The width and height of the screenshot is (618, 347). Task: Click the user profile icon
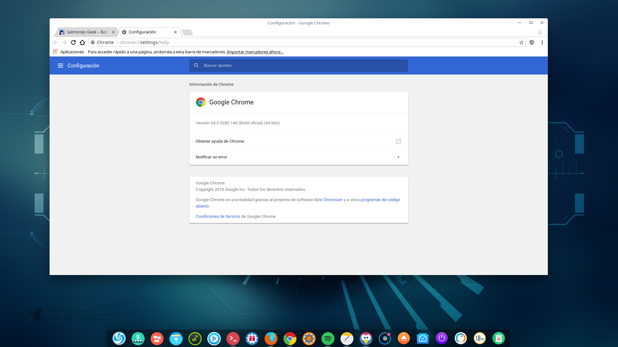pyautogui.click(x=540, y=32)
